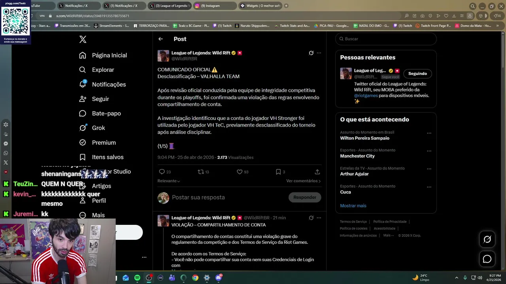Expand the footer Mais options

(x=388, y=235)
